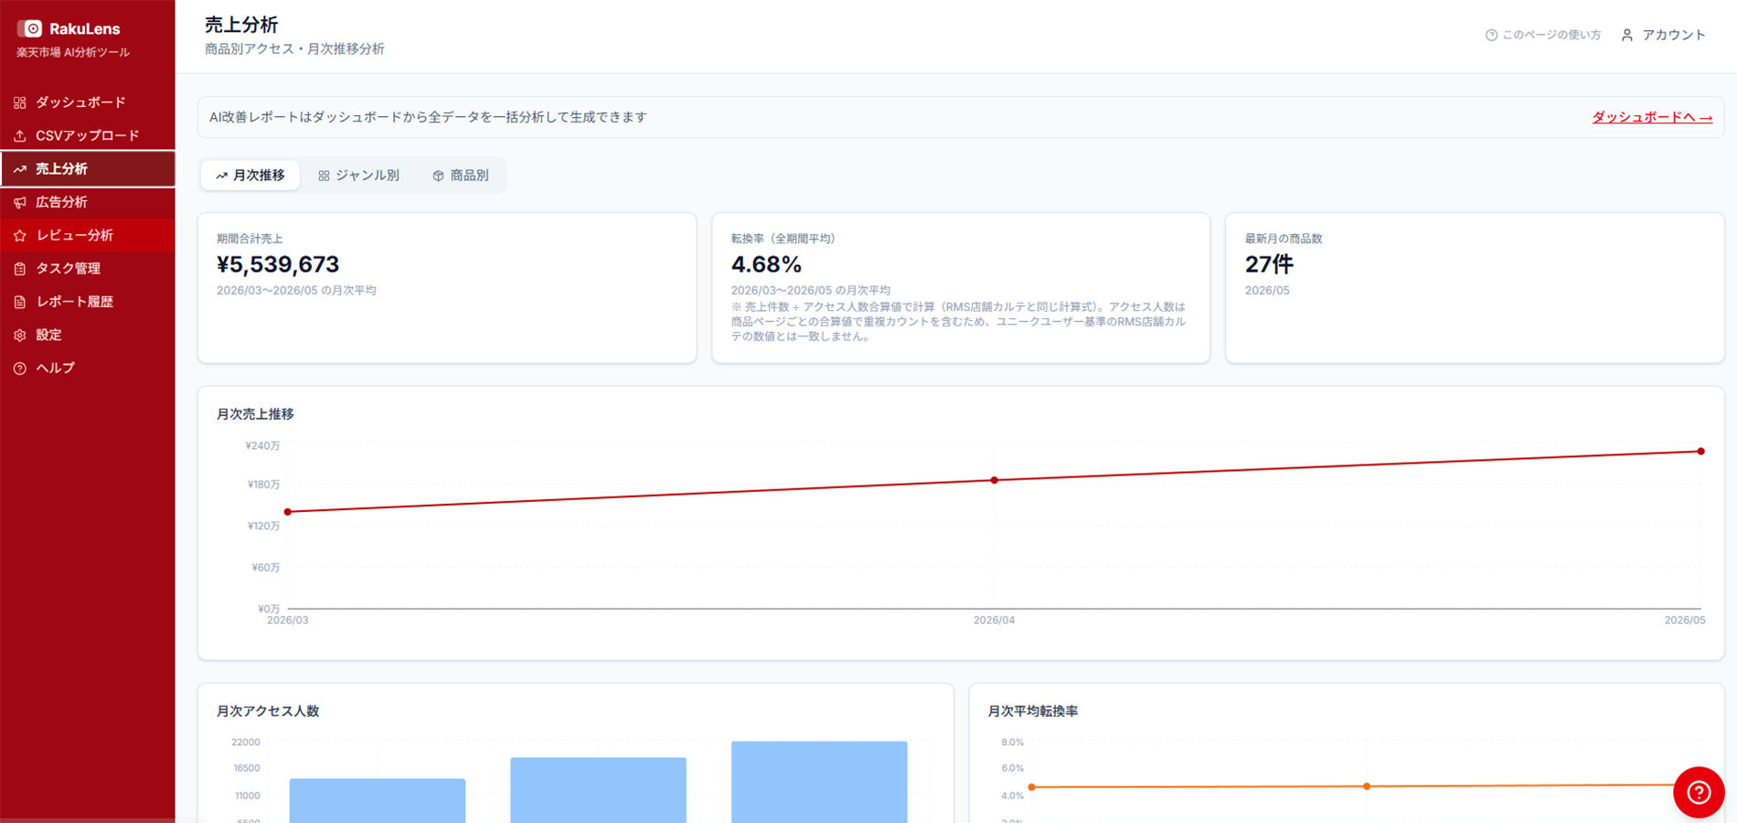1737x823 pixels.
Task: Click the 転換率（全期間平均） card label
Action: coord(783,239)
